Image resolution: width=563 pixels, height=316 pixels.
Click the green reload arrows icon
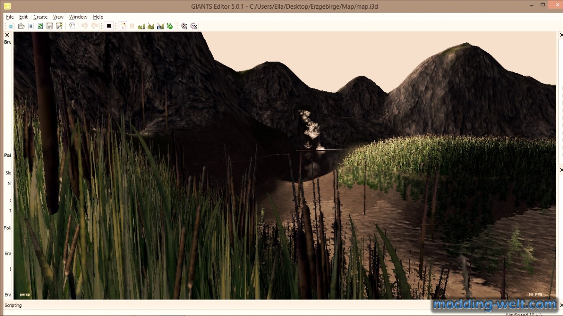pyautogui.click(x=40, y=26)
